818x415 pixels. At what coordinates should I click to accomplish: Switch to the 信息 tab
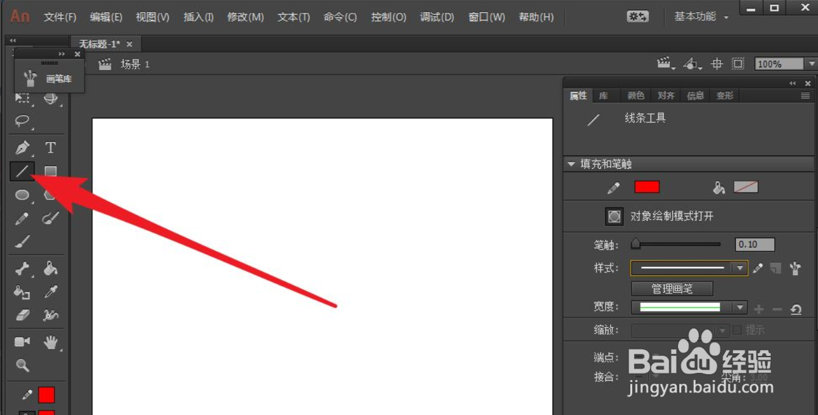695,95
